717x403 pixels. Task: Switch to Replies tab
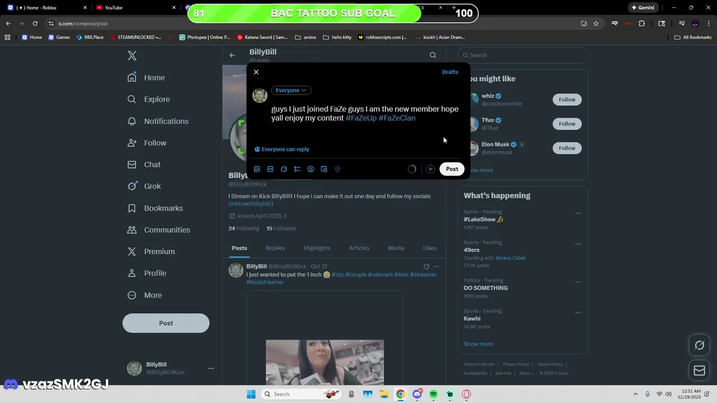275,248
